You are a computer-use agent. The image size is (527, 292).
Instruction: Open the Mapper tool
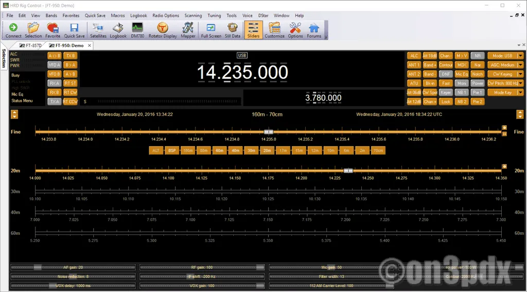(188, 30)
